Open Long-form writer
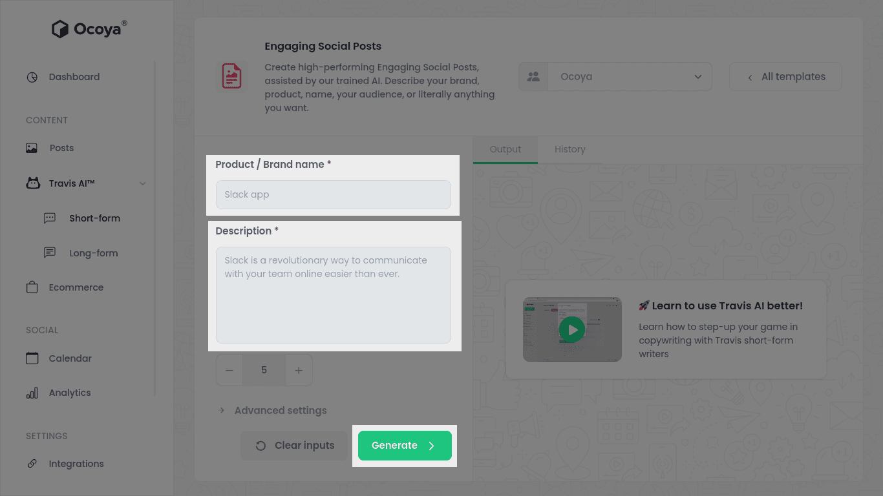 point(94,253)
